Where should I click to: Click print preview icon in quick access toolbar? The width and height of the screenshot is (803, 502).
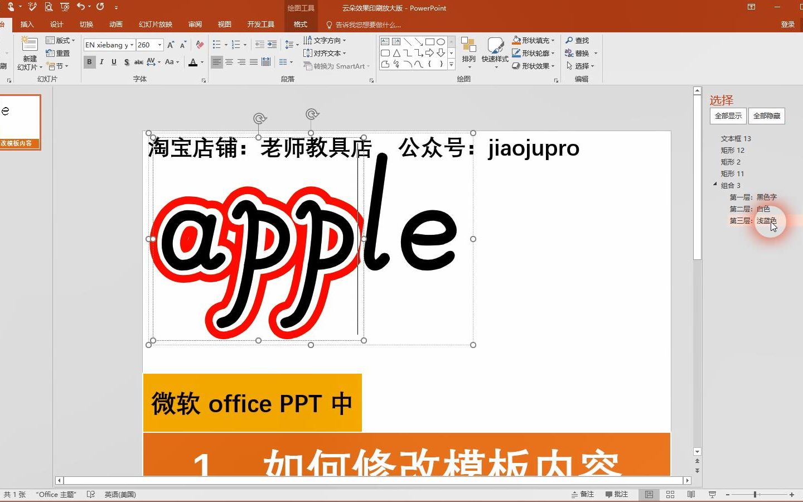tap(49, 7)
